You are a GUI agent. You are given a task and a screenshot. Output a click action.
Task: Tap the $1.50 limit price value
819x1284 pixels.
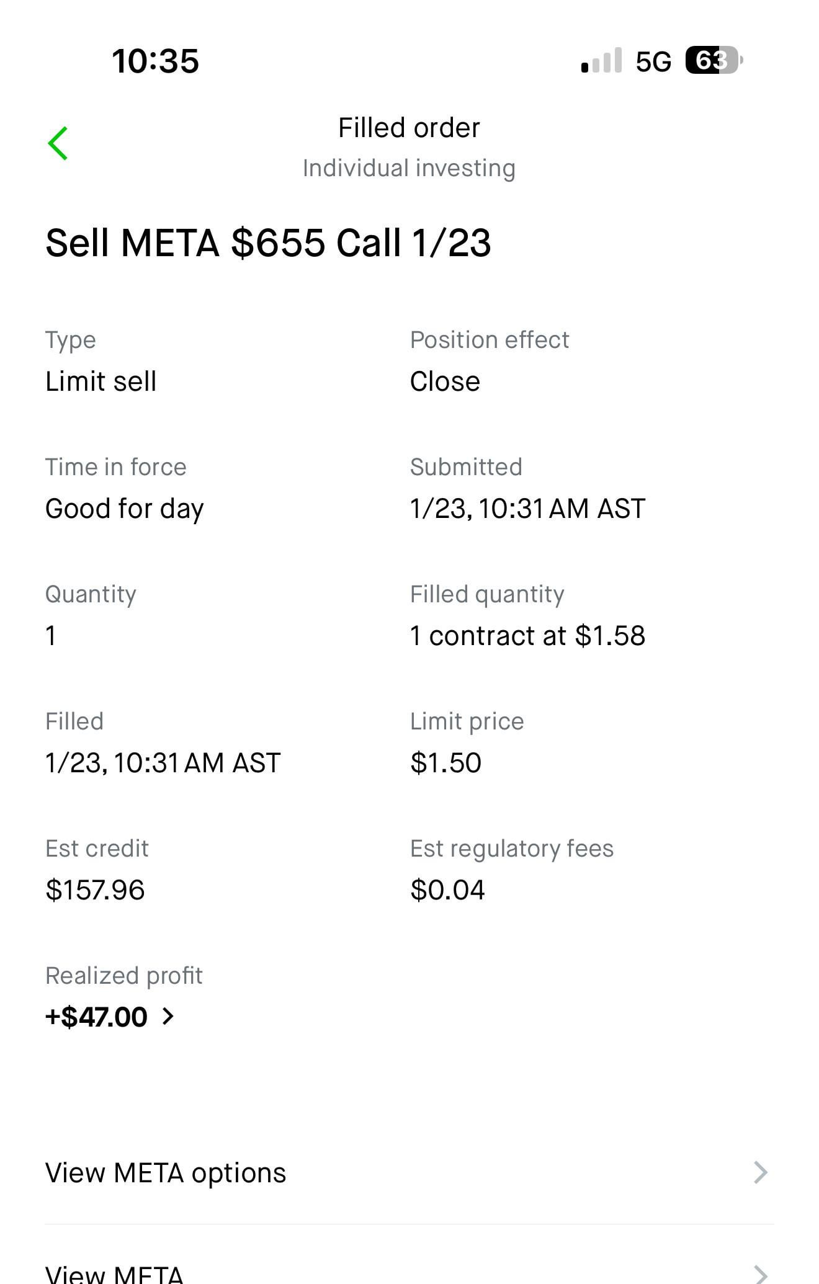point(445,762)
